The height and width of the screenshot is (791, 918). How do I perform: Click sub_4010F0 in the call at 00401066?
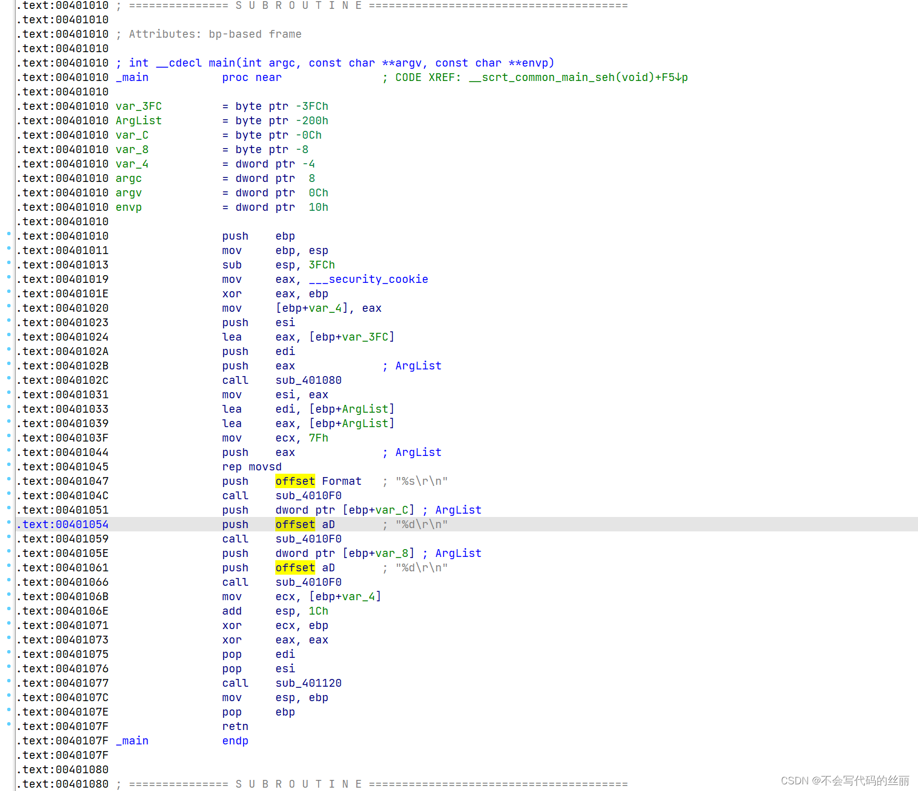point(309,582)
